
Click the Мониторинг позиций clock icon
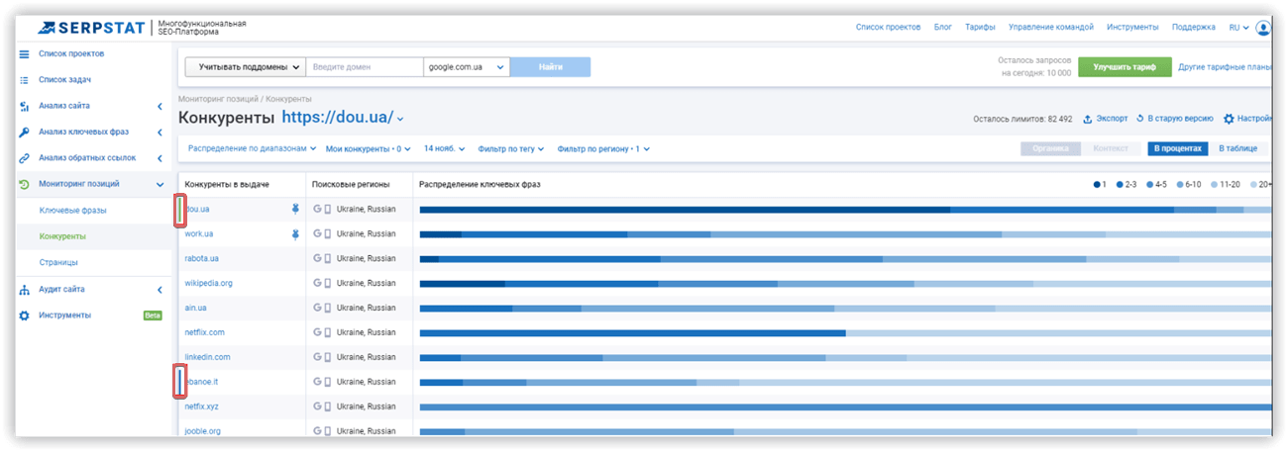pos(25,184)
